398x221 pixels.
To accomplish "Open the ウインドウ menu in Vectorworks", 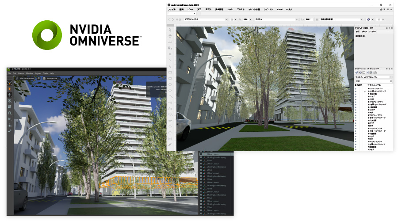I will (268, 9).
